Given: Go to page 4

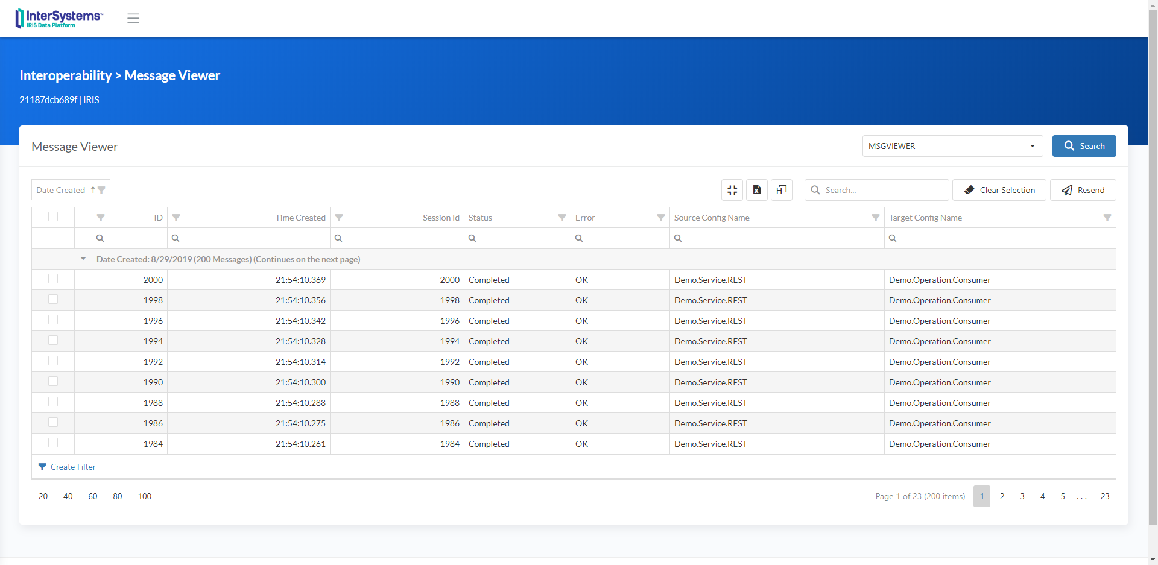Looking at the screenshot, I should click(1042, 496).
